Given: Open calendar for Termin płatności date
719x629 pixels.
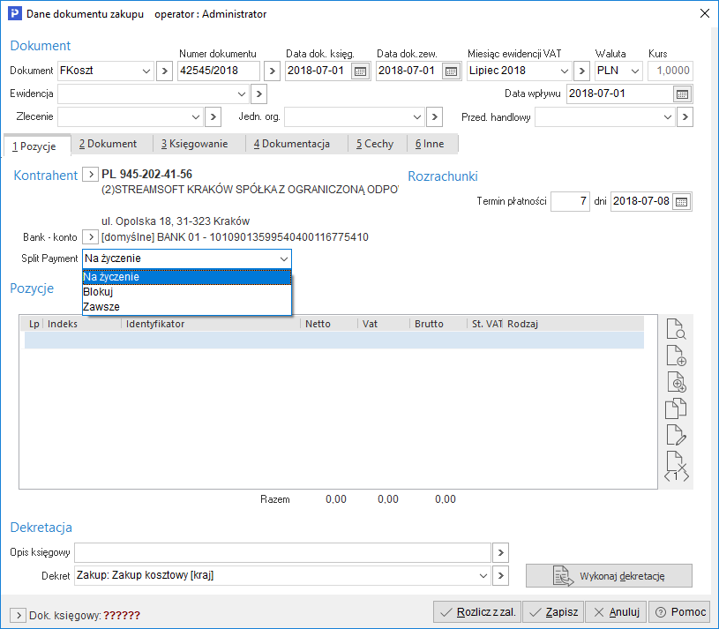Looking at the screenshot, I should 682,202.
